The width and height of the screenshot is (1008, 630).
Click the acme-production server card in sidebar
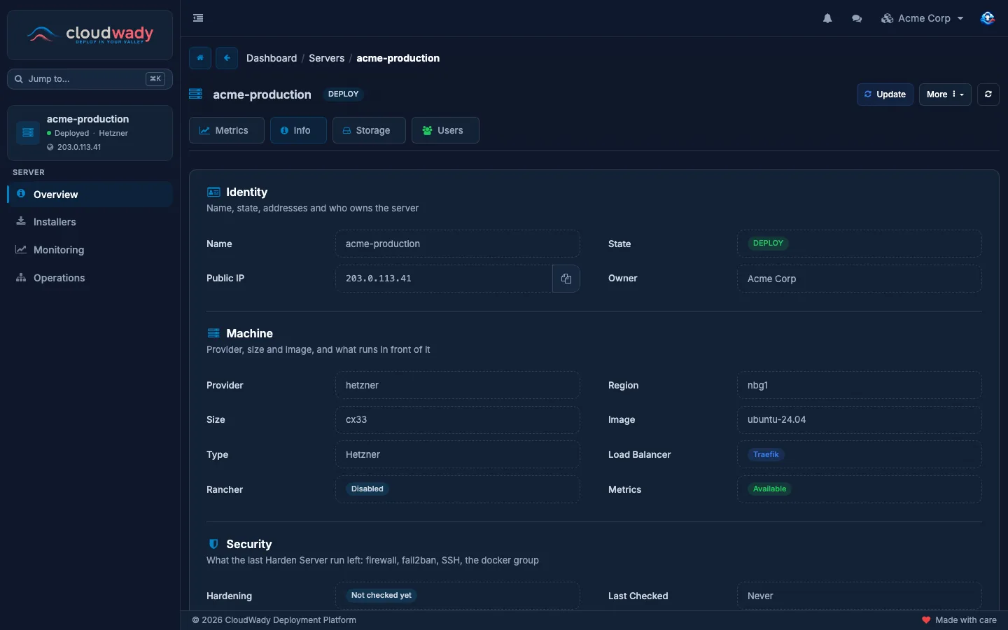tap(90, 133)
